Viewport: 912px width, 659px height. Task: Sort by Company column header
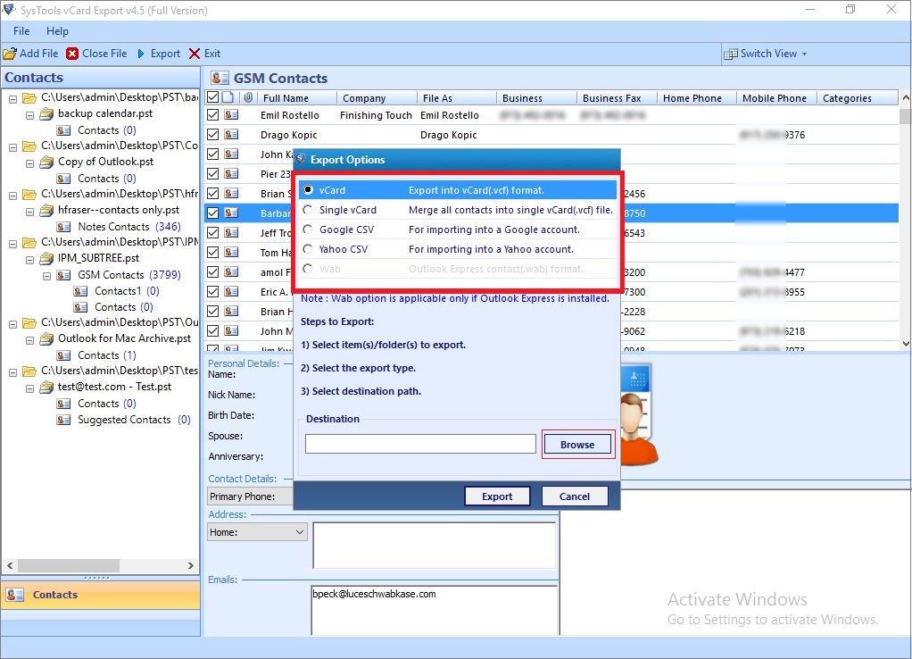[377, 98]
